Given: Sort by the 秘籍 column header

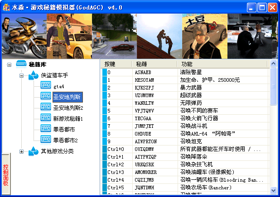Looking at the screenshot, I should coord(154,64).
